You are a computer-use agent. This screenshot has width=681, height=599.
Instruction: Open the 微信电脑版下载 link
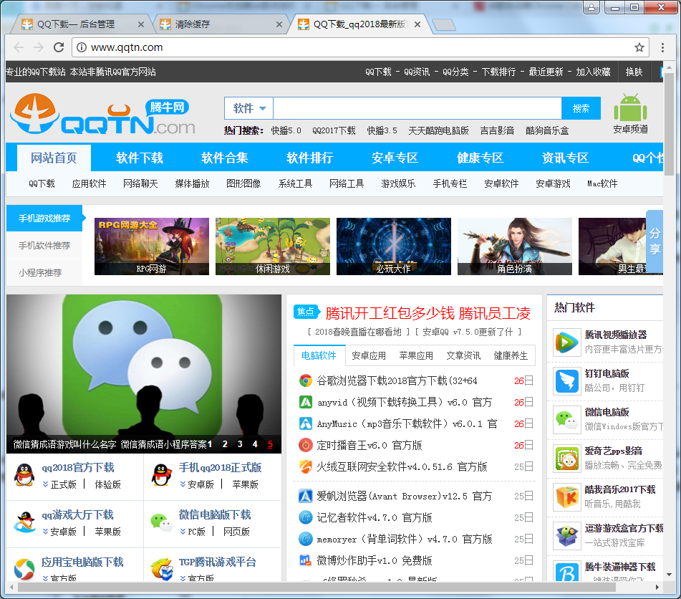(215, 514)
